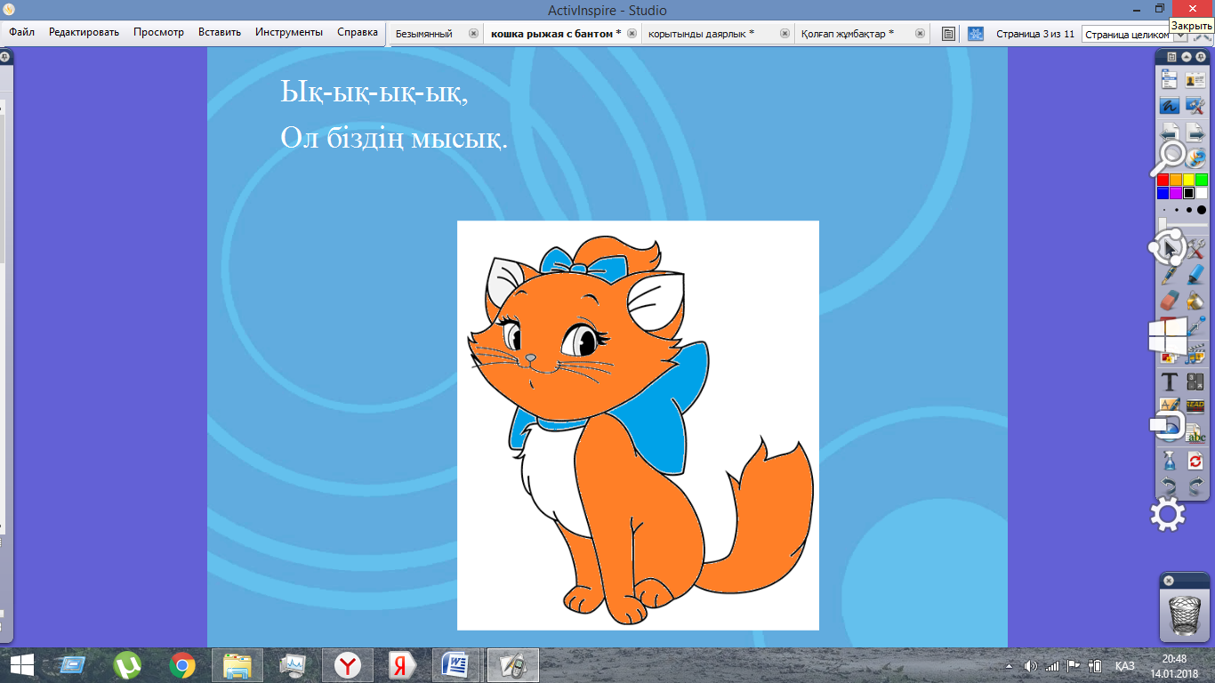Viewport: 1215px width, 683px height.
Task: Click the Windows Start button
Action: click(x=22, y=664)
